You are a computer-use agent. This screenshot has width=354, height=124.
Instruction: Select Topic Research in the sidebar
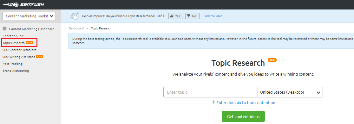pyautogui.click(x=14, y=43)
